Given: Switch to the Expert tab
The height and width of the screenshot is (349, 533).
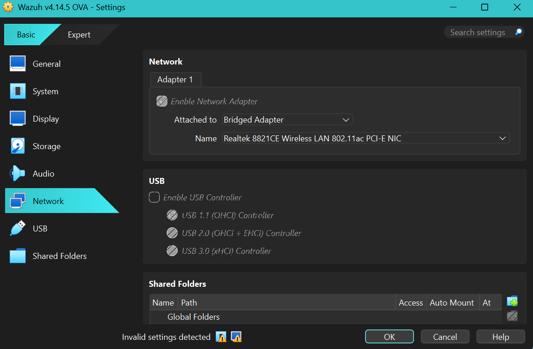Looking at the screenshot, I should 79,35.
